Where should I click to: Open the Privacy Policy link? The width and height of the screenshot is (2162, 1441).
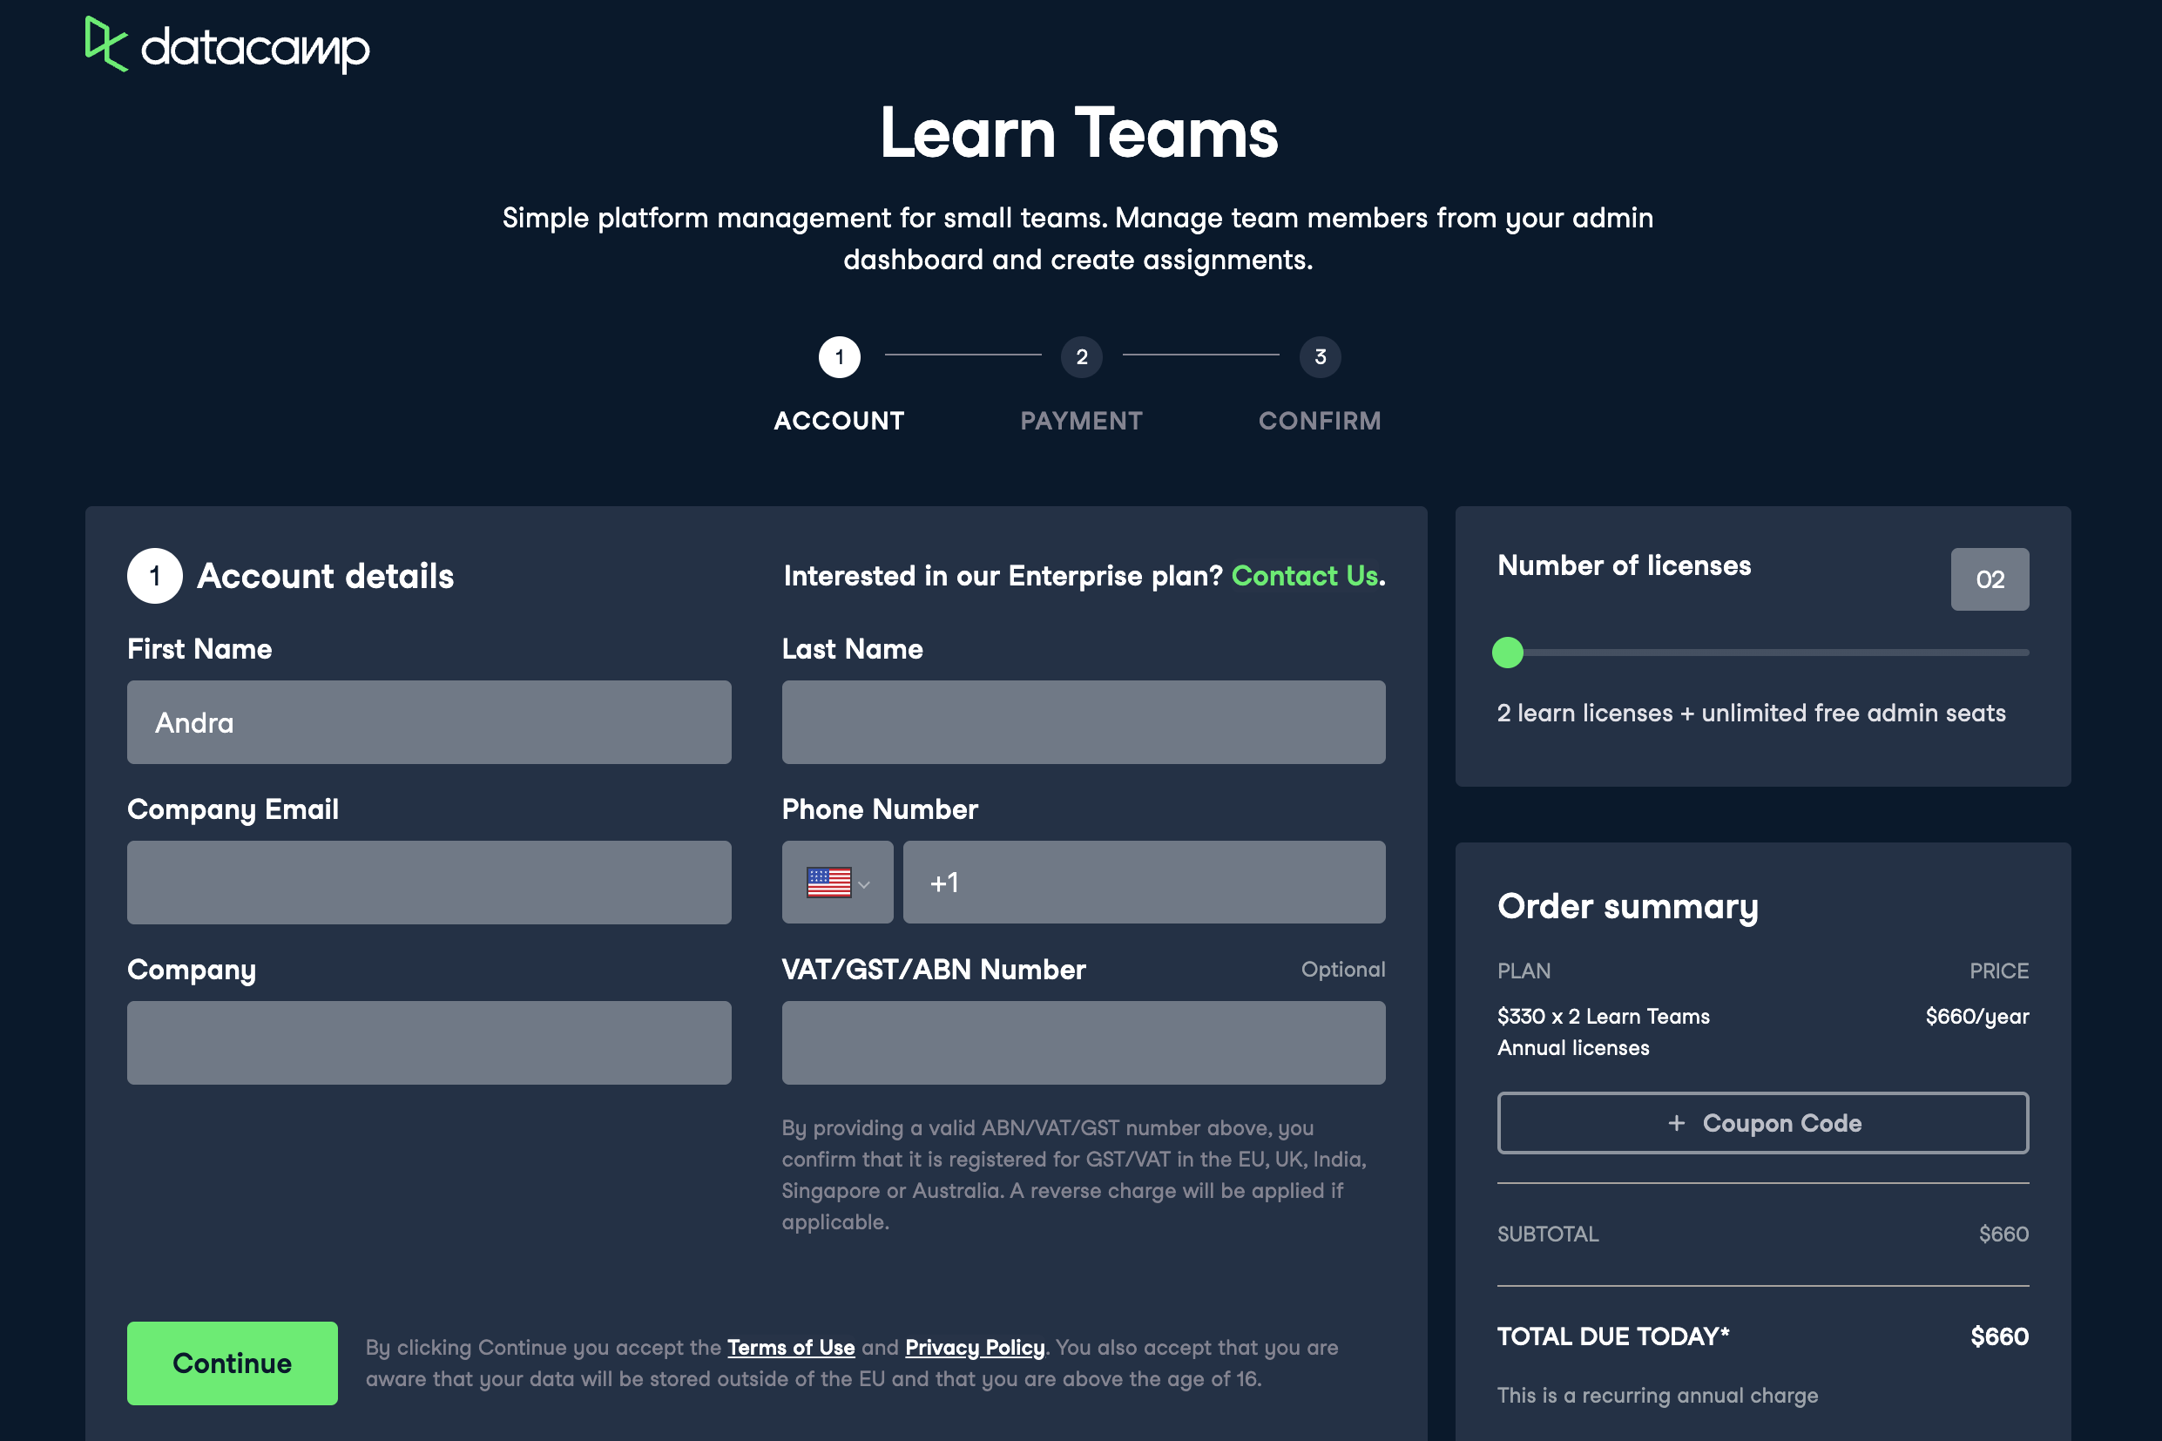[x=974, y=1347]
